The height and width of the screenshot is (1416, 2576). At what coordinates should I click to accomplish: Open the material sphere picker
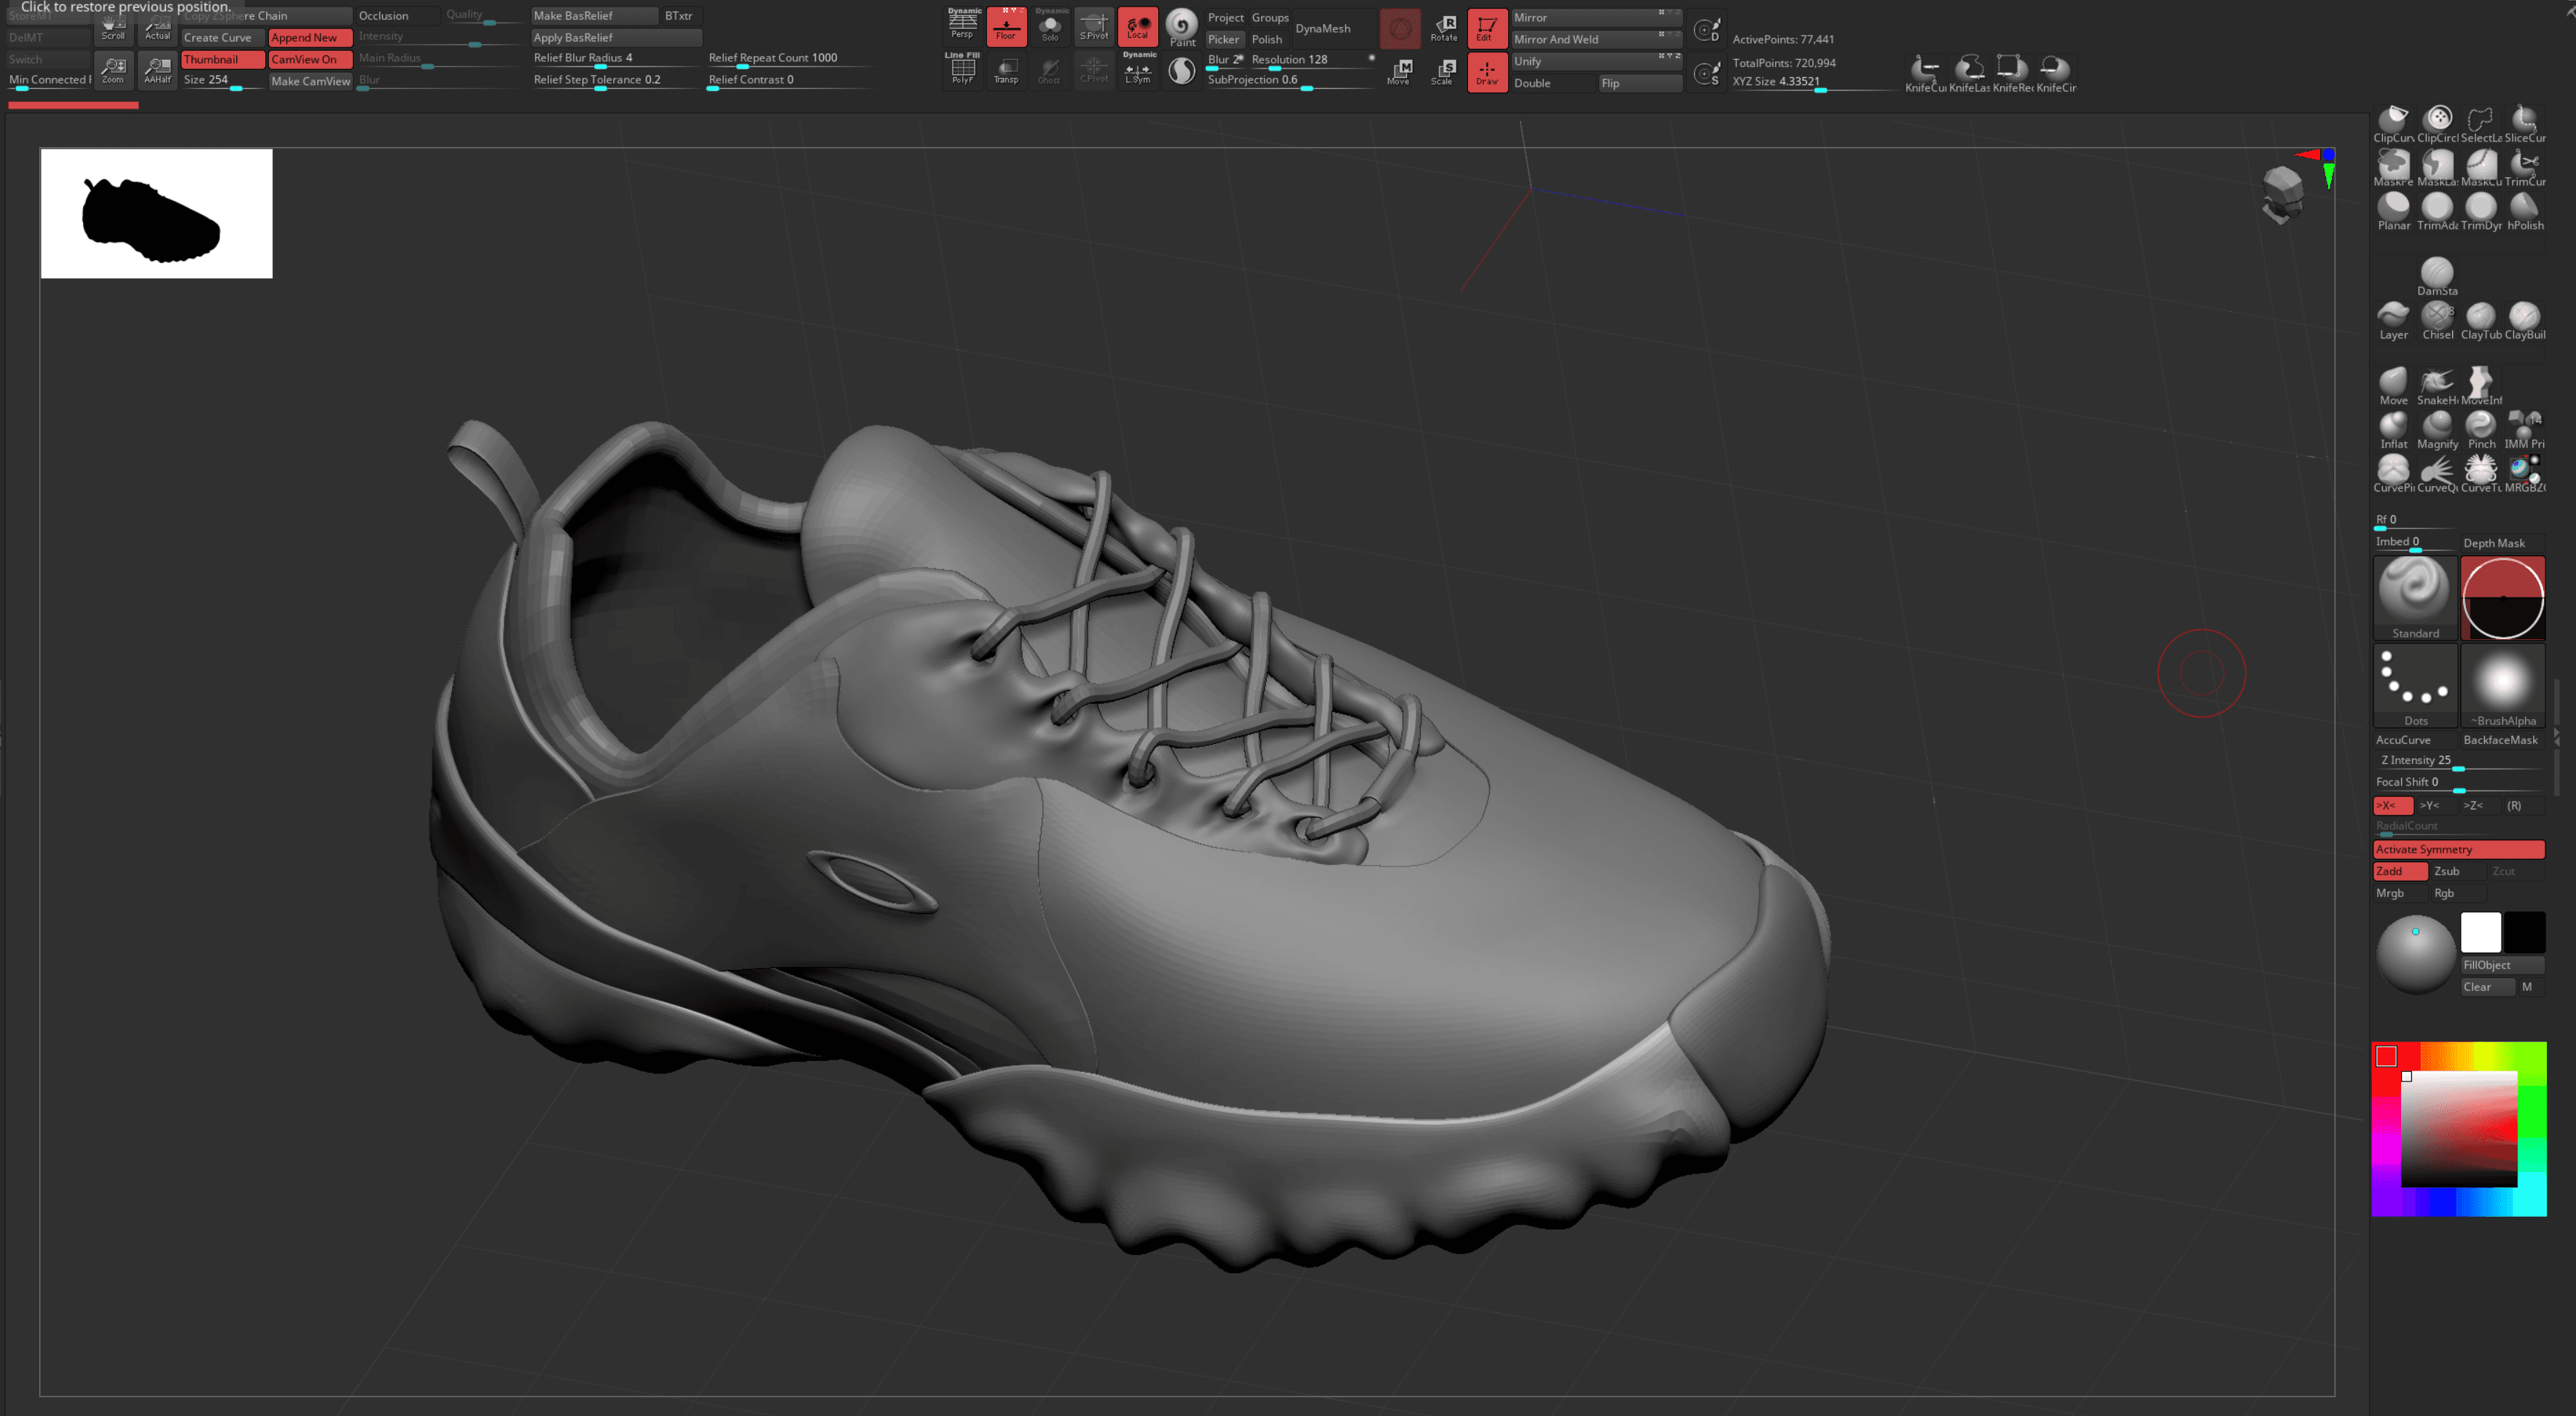[x=2415, y=953]
